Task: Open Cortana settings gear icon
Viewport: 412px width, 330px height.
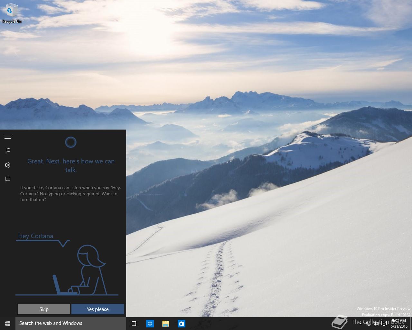Action: 8,165
